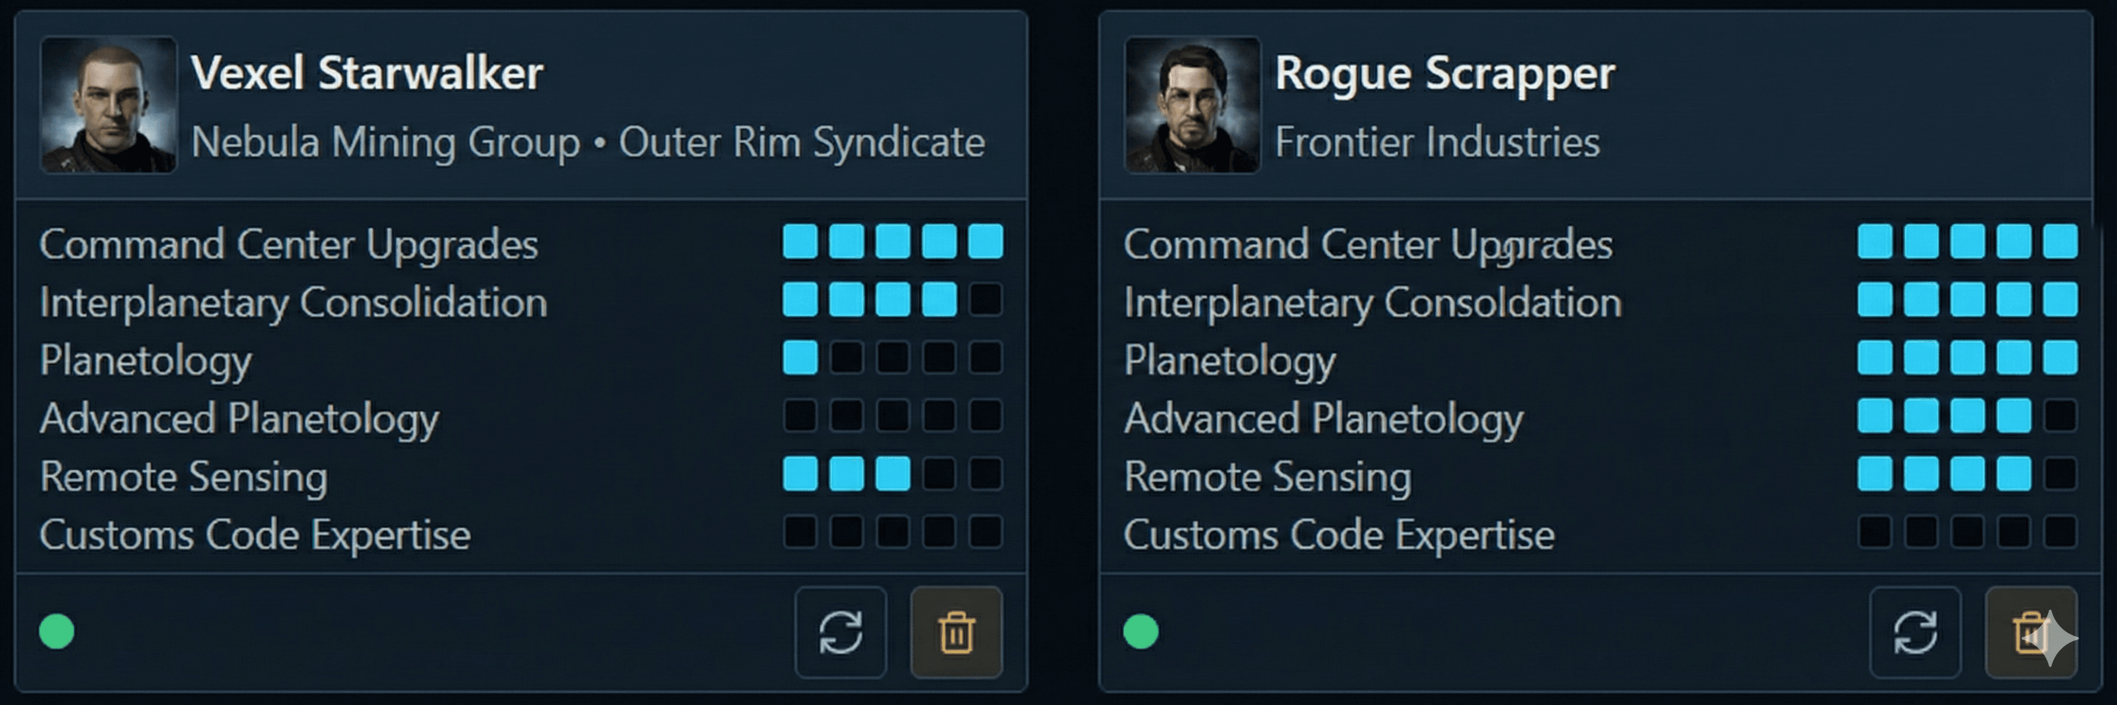Open Vexel Starwalker's portrait thumbnail
This screenshot has height=705, width=2117.
(108, 105)
